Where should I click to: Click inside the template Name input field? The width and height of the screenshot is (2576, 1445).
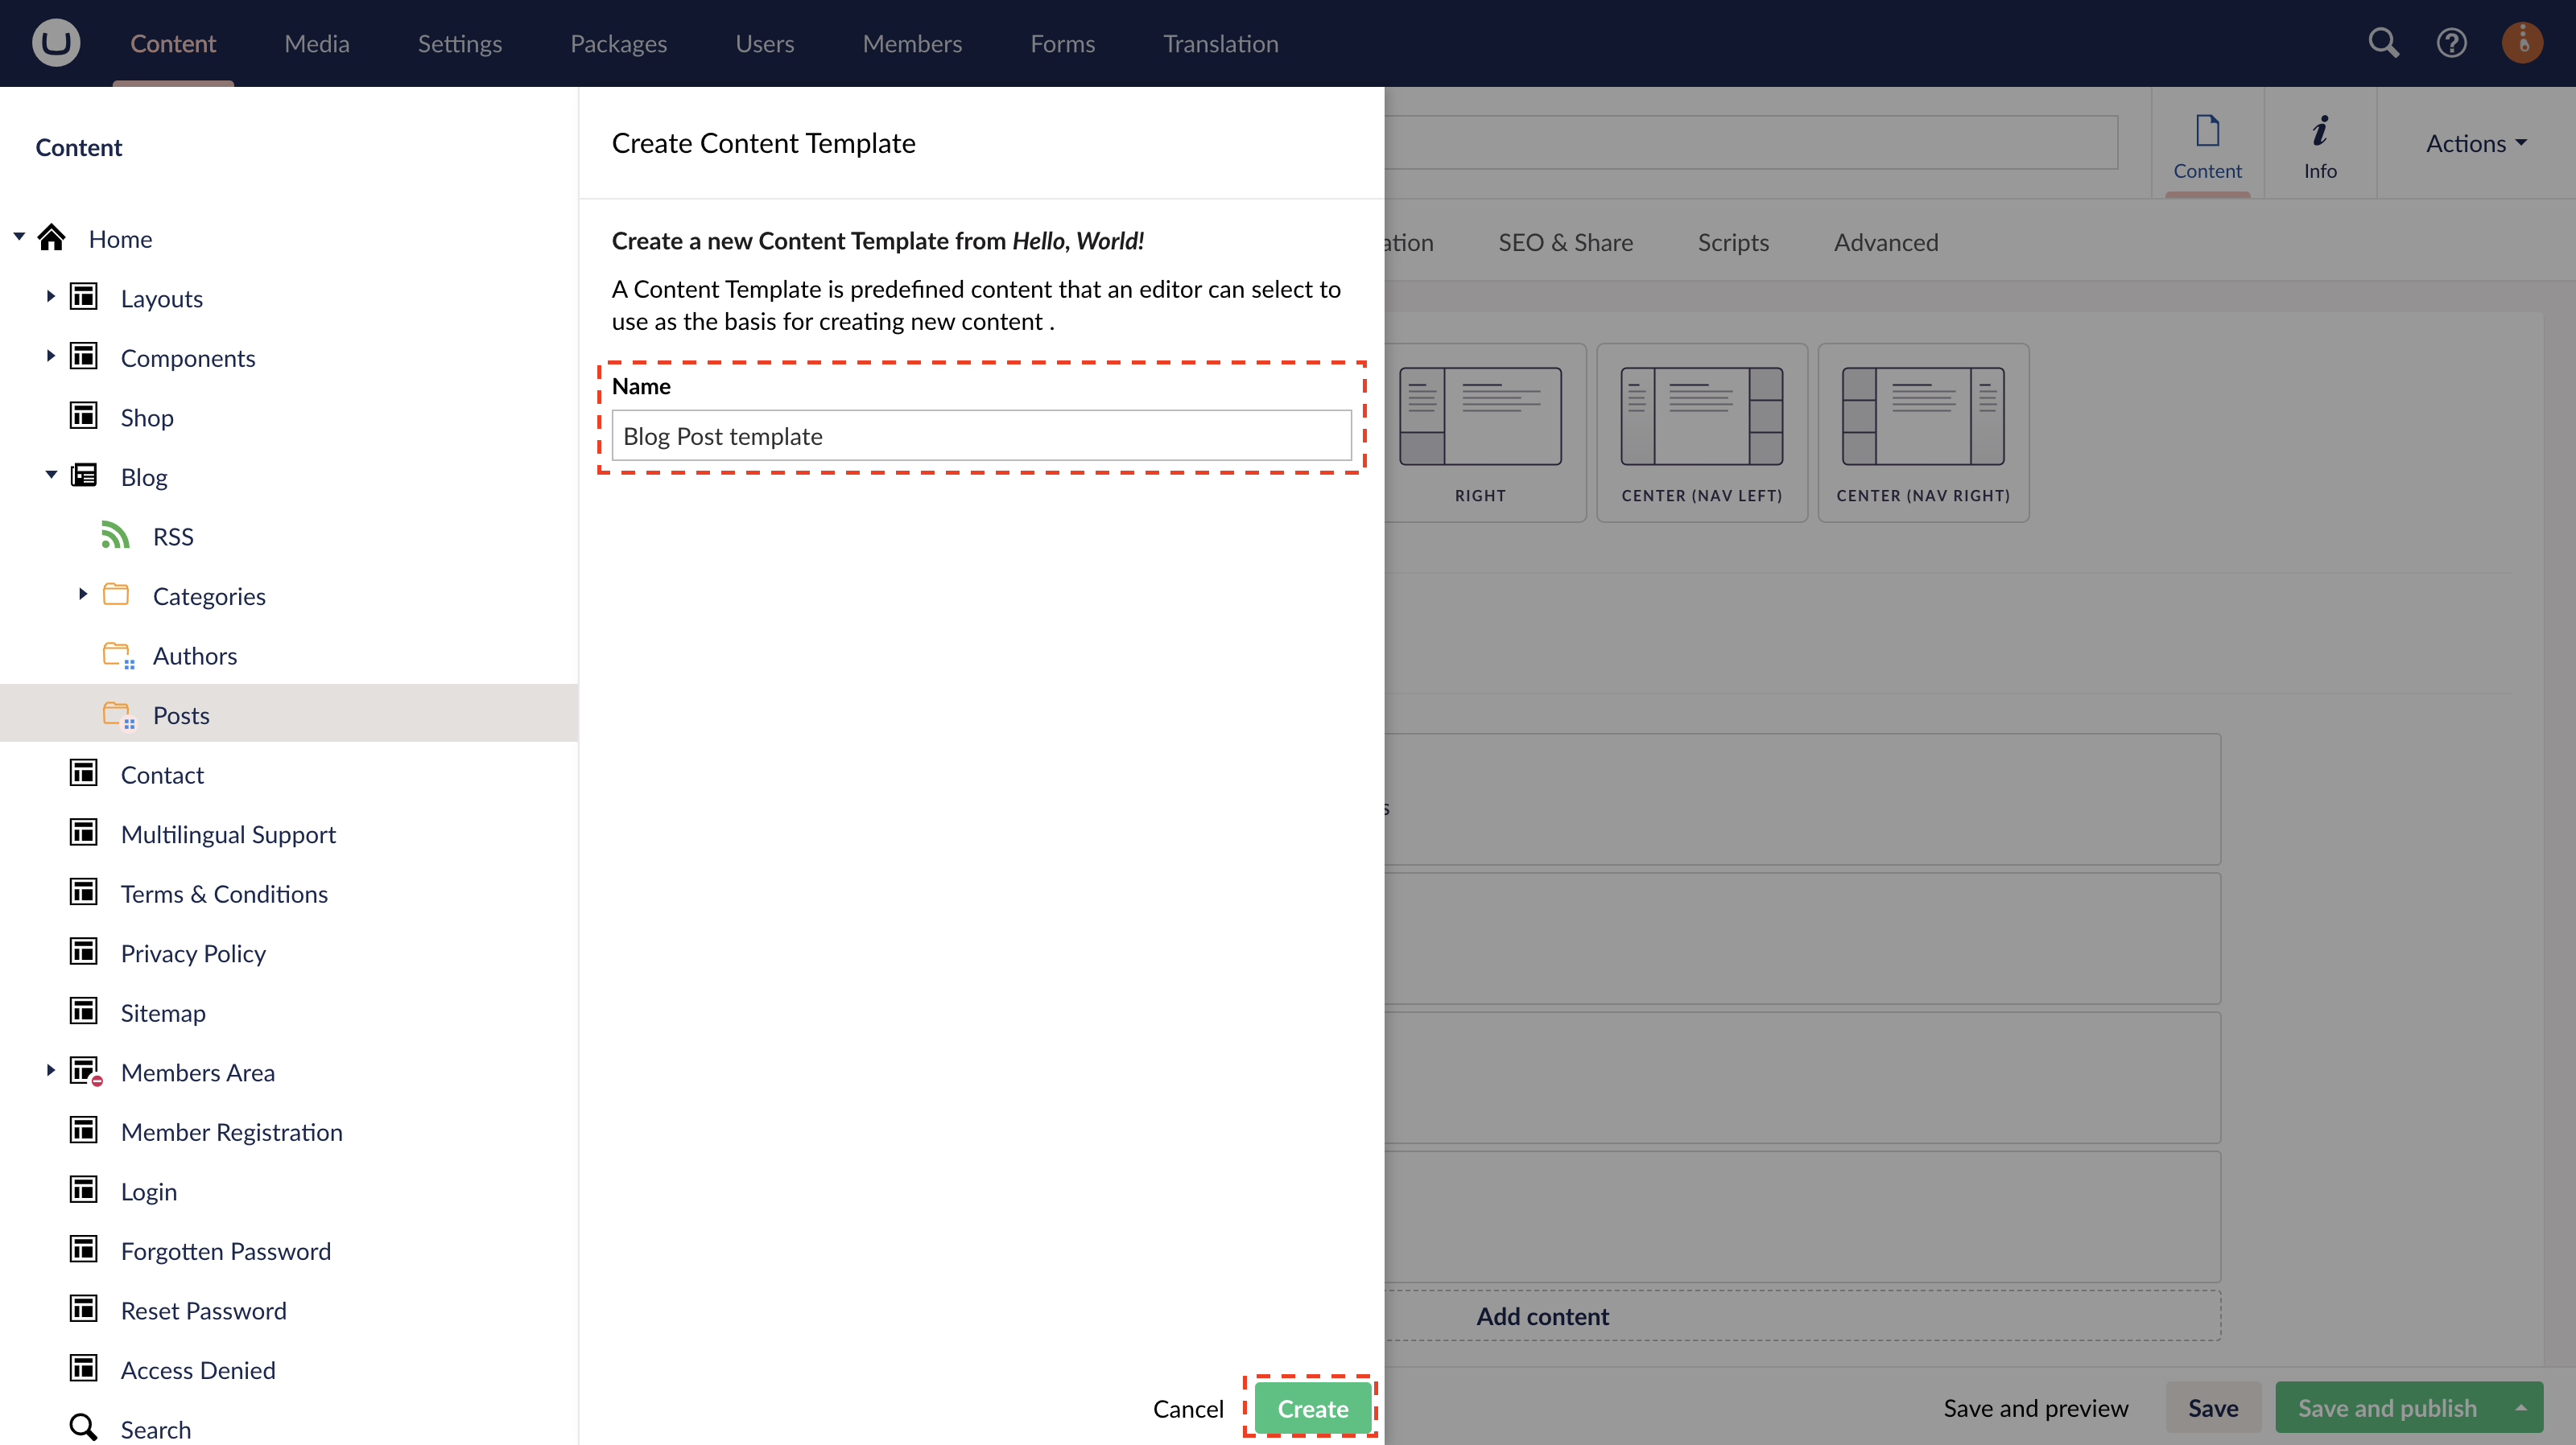pyautogui.click(x=981, y=436)
